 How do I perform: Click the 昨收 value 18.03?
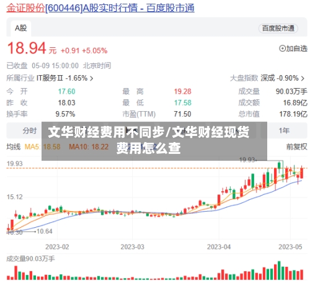click(66, 103)
